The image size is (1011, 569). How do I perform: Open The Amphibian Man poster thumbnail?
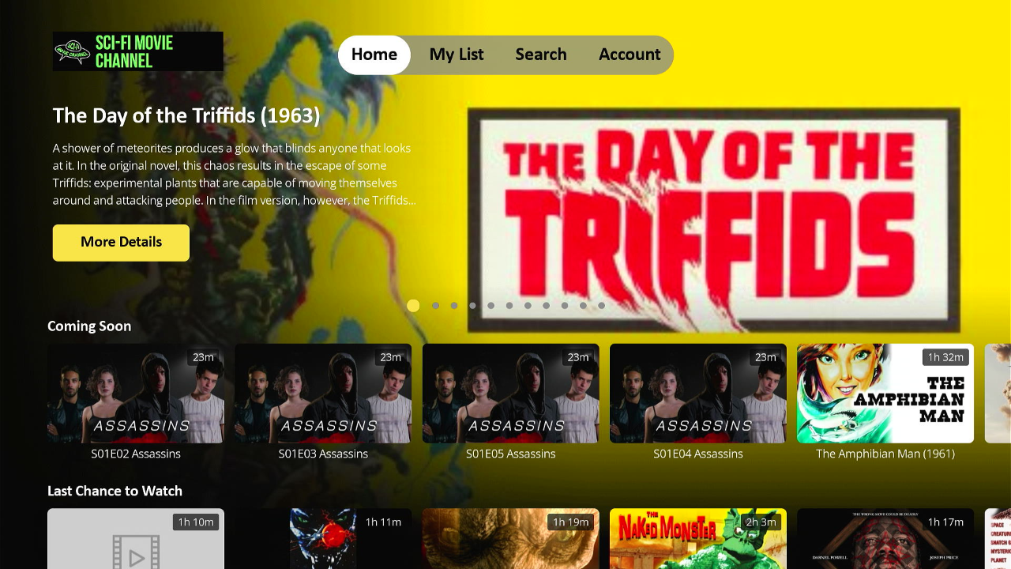click(885, 394)
